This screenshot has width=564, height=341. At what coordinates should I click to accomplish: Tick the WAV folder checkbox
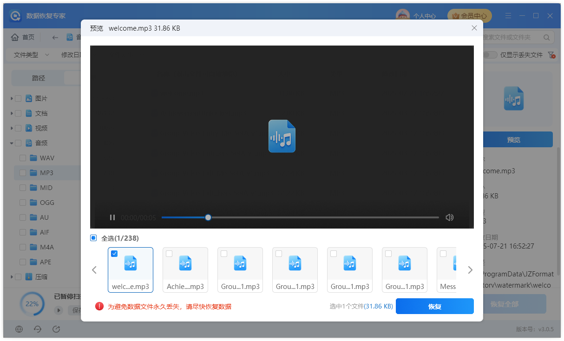coord(23,158)
